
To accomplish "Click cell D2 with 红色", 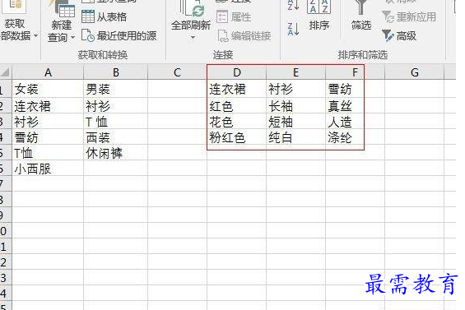I will (237, 105).
